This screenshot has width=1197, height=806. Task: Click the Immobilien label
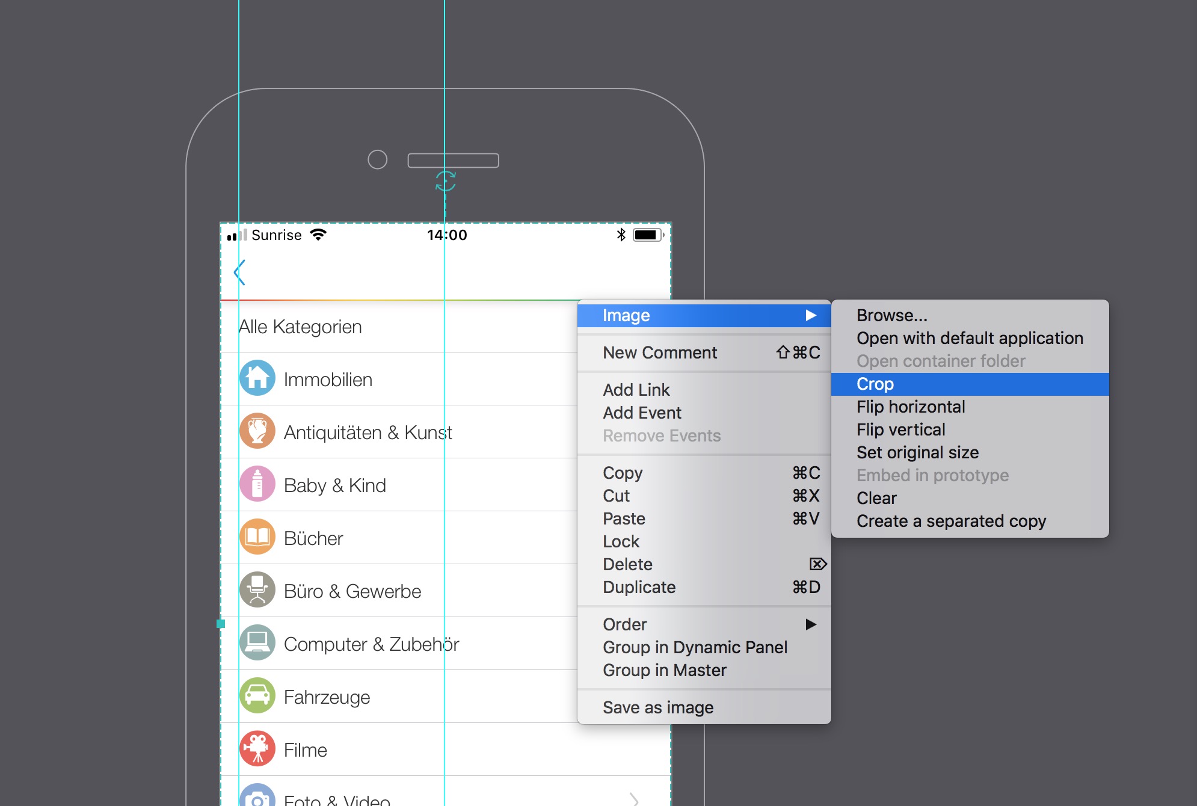(328, 380)
